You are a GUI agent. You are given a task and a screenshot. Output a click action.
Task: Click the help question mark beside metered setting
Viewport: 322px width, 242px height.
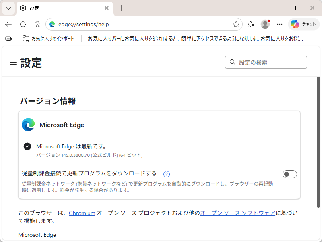point(166,173)
